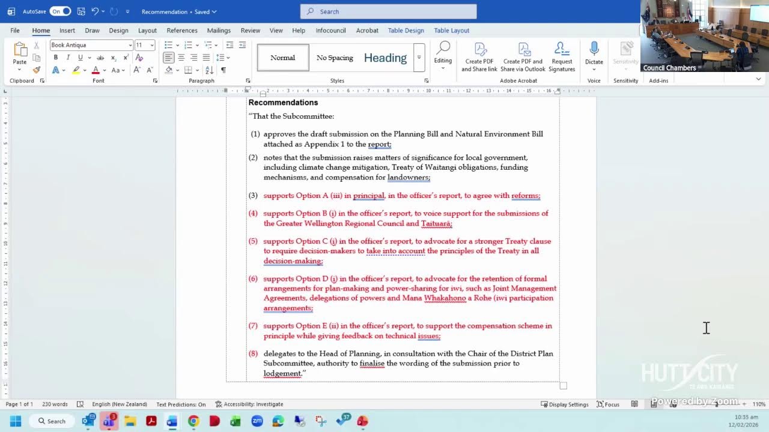769x432 pixels.
Task: Switch to the Design tab
Action: [x=118, y=31]
